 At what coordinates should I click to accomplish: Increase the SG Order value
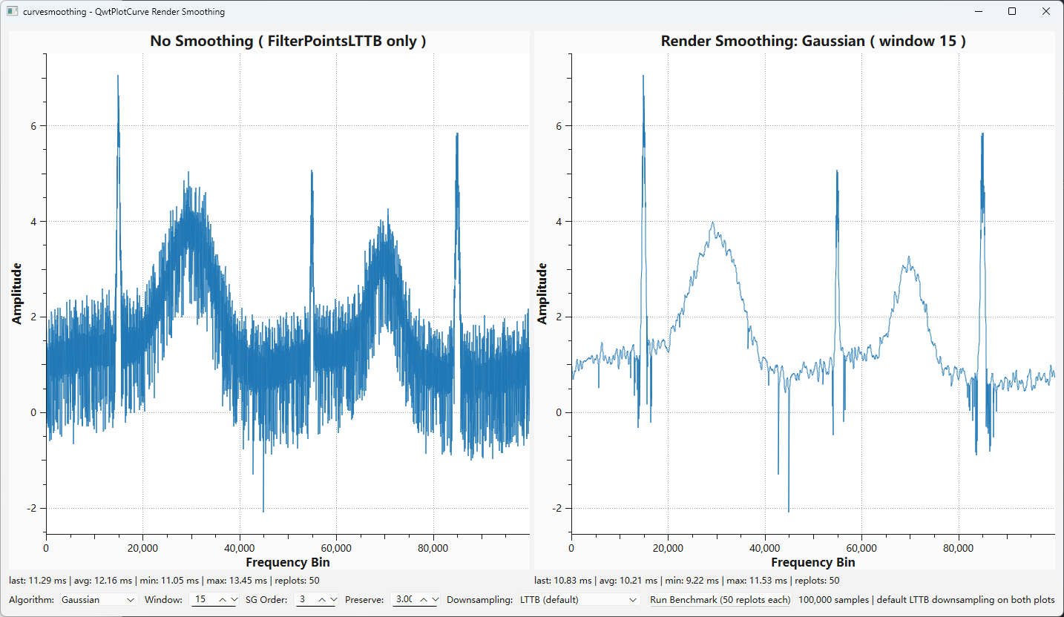click(x=322, y=599)
